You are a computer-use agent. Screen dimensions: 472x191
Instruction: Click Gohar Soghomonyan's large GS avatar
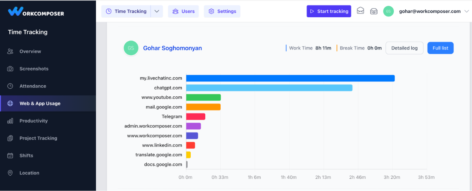[131, 48]
